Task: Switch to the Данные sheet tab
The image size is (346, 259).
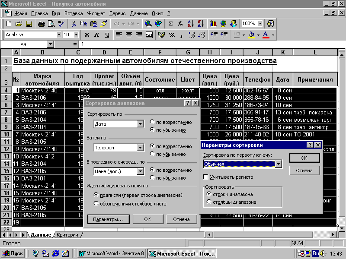Action: tap(41, 235)
